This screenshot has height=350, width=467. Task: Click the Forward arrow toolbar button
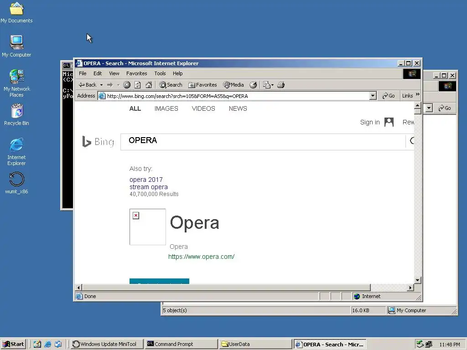coord(110,85)
